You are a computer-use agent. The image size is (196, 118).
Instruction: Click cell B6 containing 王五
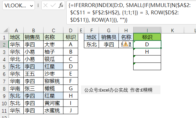(x=34, y=74)
